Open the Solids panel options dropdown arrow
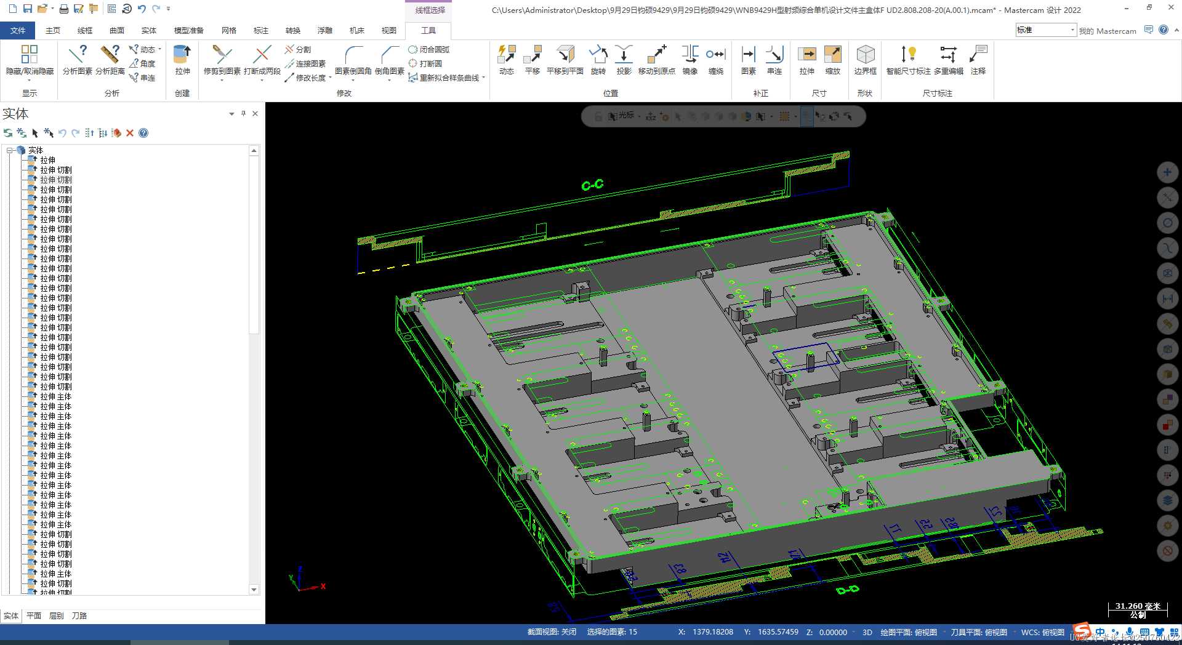Screen dimensions: 1182x645 (x=231, y=114)
